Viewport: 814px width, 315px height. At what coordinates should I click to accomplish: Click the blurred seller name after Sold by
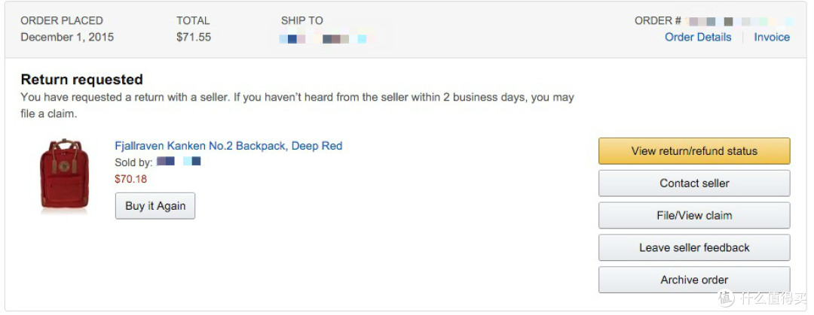(x=179, y=162)
